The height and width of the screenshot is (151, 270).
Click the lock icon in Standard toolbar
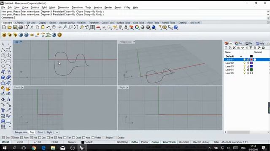[126, 27]
